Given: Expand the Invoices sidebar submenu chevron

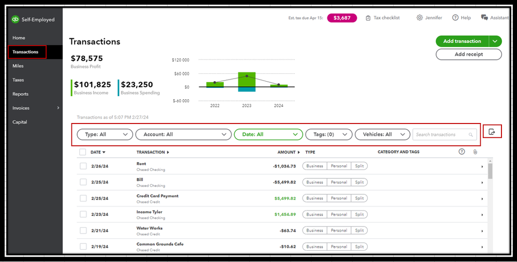Looking at the screenshot, I should [x=59, y=108].
